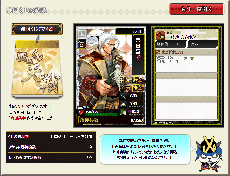The height and width of the screenshot is (176, 230).
Task: Click the samurai helmet dog mascot
Action: pyautogui.click(x=209, y=153)
